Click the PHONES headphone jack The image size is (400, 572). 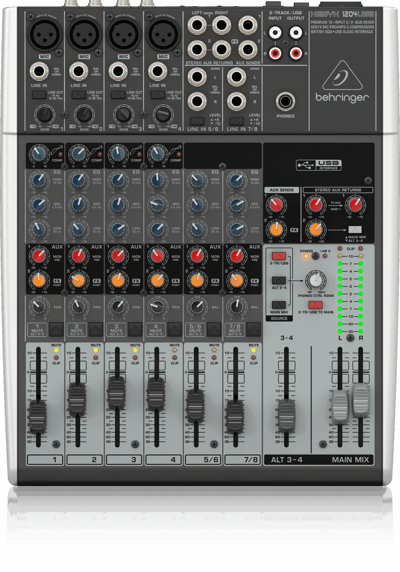pos(285,102)
